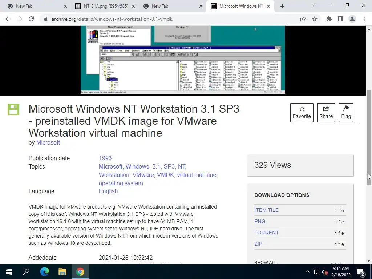Click the Chrome icon on the taskbar

point(80,272)
